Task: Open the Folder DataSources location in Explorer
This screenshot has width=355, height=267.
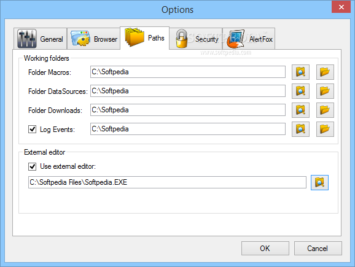Action: pos(325,91)
